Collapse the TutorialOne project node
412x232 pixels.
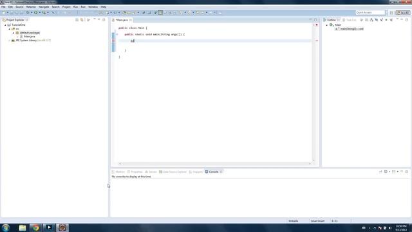click(x=5, y=25)
